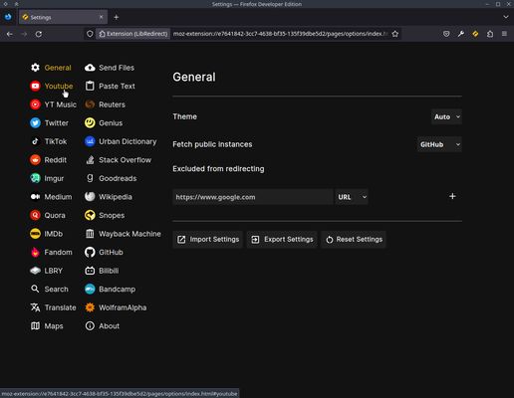
Task: Click Import Settings button
Action: [208, 240]
